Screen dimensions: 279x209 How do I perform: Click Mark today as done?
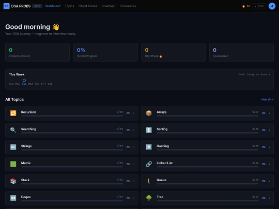pyautogui.click(x=254, y=74)
